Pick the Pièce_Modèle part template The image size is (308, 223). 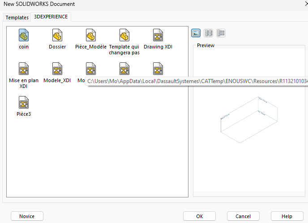pyautogui.click(x=91, y=35)
